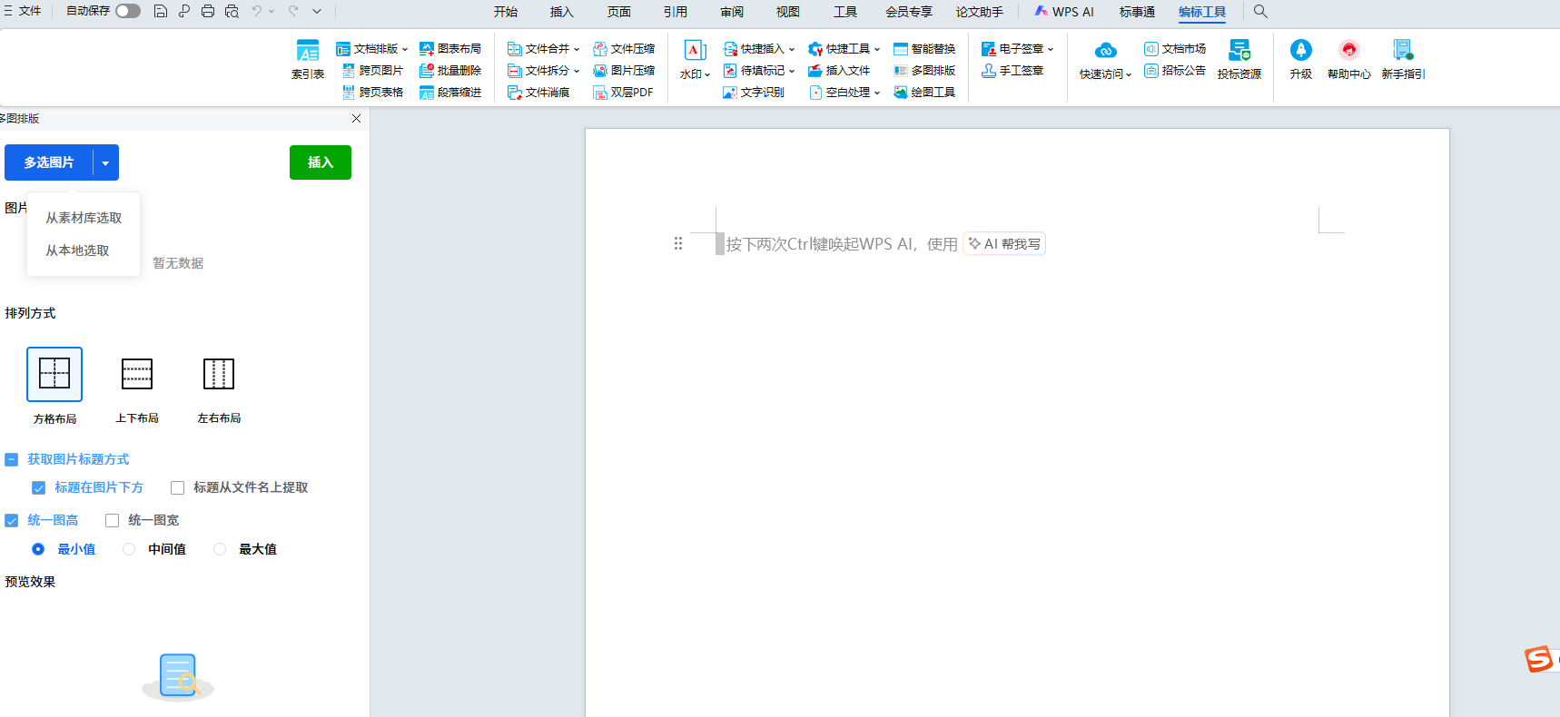Open the 帮助中心 help center

[x=1348, y=51]
